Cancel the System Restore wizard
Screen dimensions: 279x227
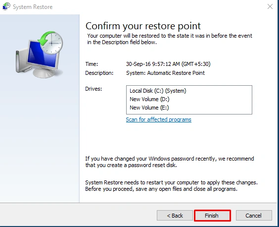254,216
